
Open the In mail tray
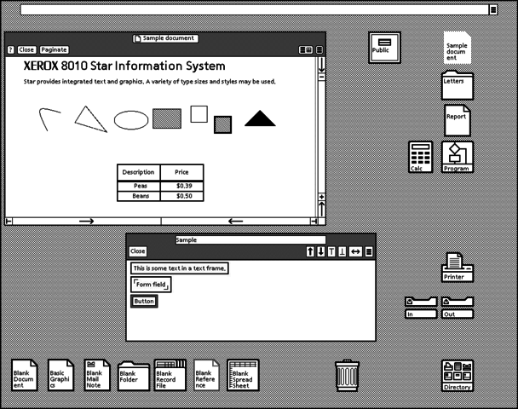pyautogui.click(x=421, y=308)
